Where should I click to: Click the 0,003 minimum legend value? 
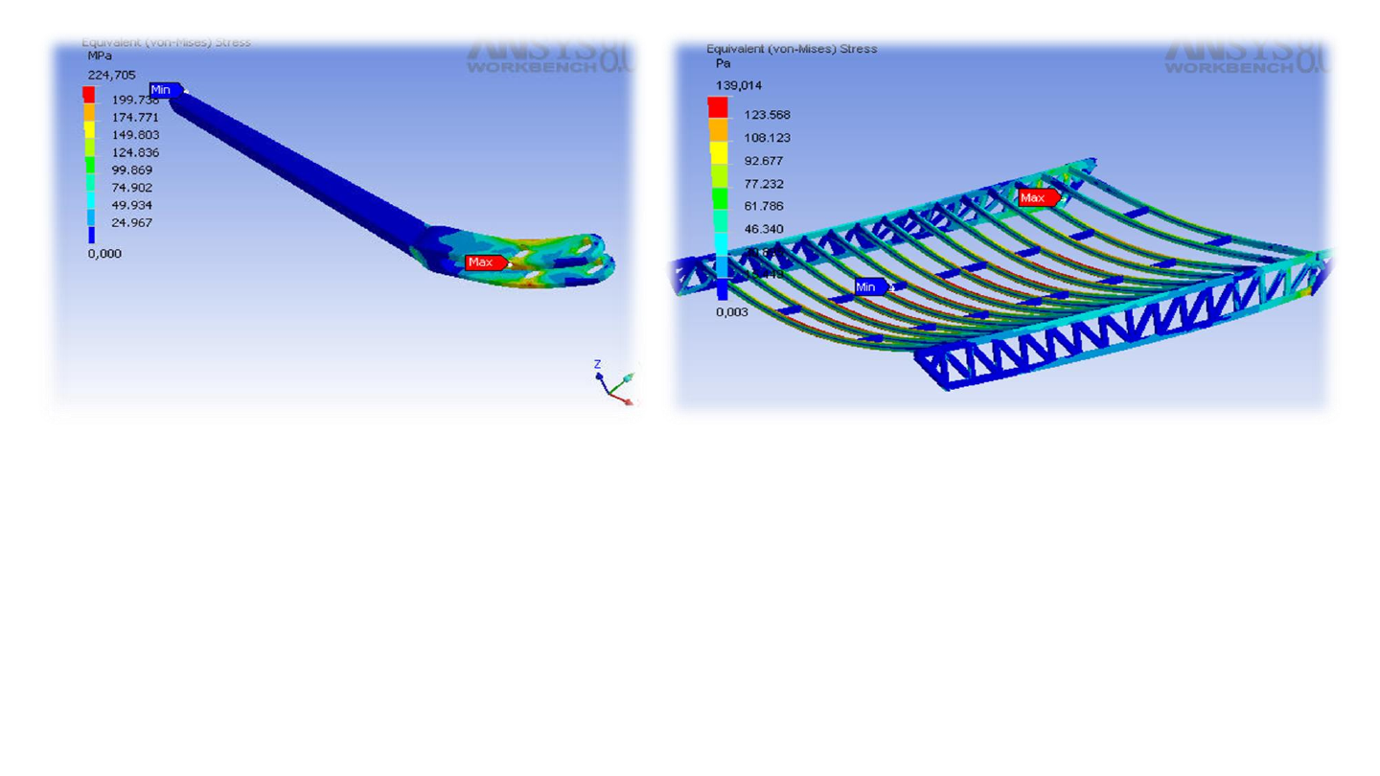click(x=731, y=311)
